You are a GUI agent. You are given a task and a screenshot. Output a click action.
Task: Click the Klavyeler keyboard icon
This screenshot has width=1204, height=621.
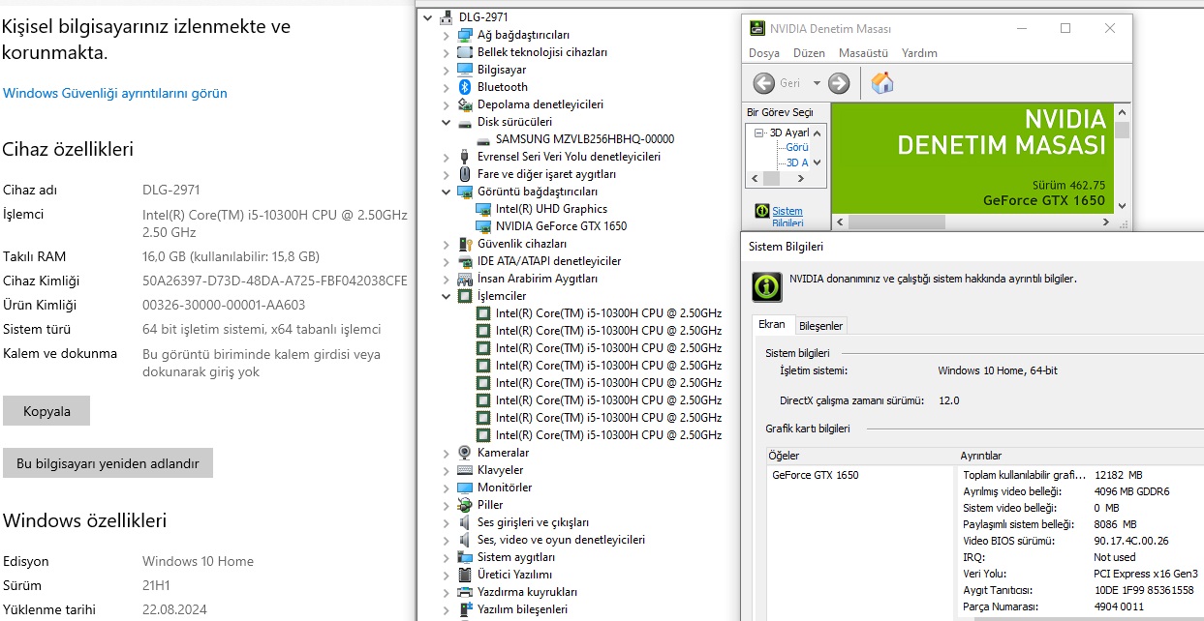465,470
